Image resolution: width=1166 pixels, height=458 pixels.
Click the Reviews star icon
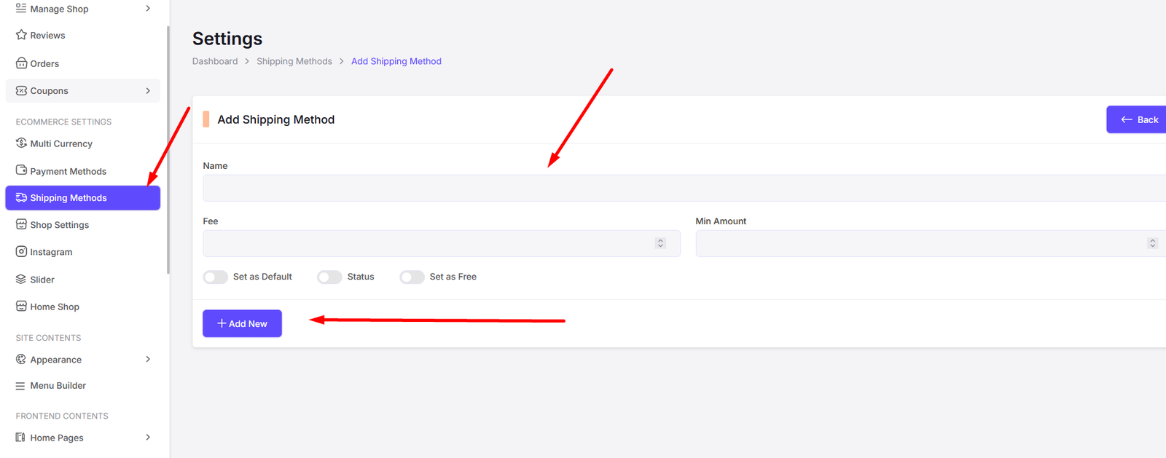21,35
